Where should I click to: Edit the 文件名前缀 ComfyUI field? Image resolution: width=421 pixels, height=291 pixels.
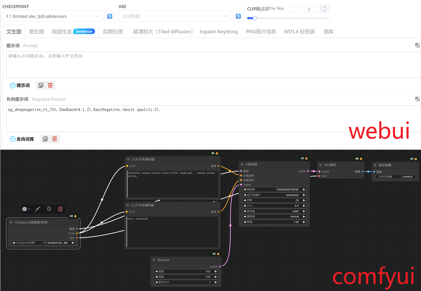click(396, 177)
